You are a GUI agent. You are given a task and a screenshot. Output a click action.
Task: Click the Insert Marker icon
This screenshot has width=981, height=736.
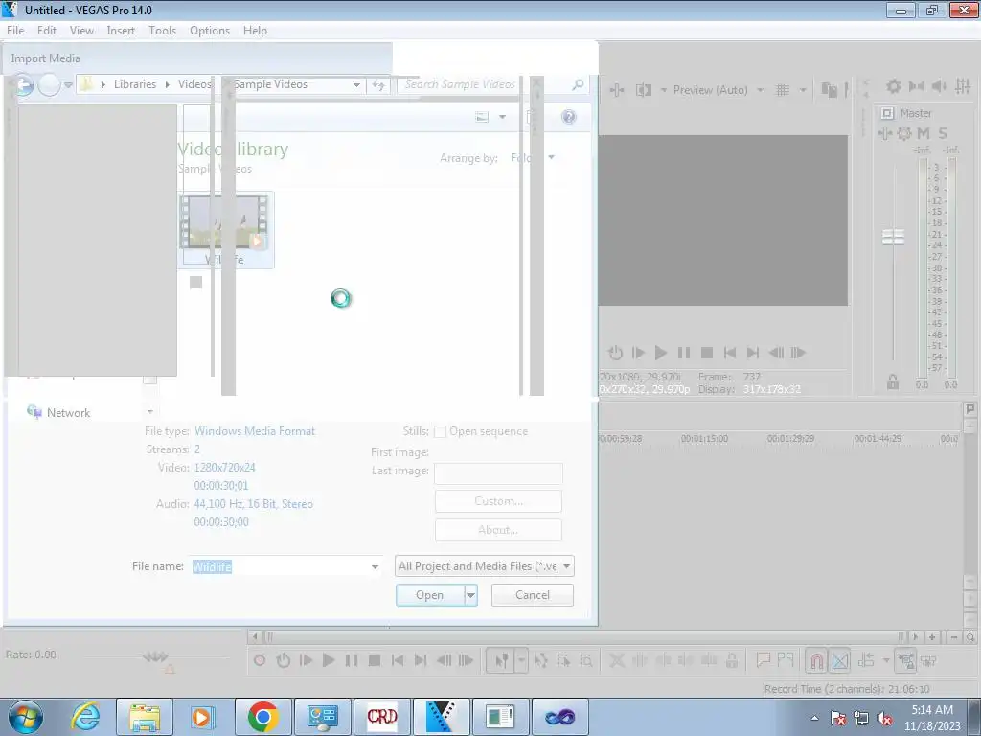[x=763, y=659]
